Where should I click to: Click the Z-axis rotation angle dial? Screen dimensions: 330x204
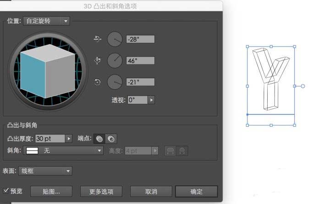[115, 82]
